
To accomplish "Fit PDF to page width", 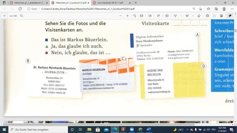I will coord(141,16).
